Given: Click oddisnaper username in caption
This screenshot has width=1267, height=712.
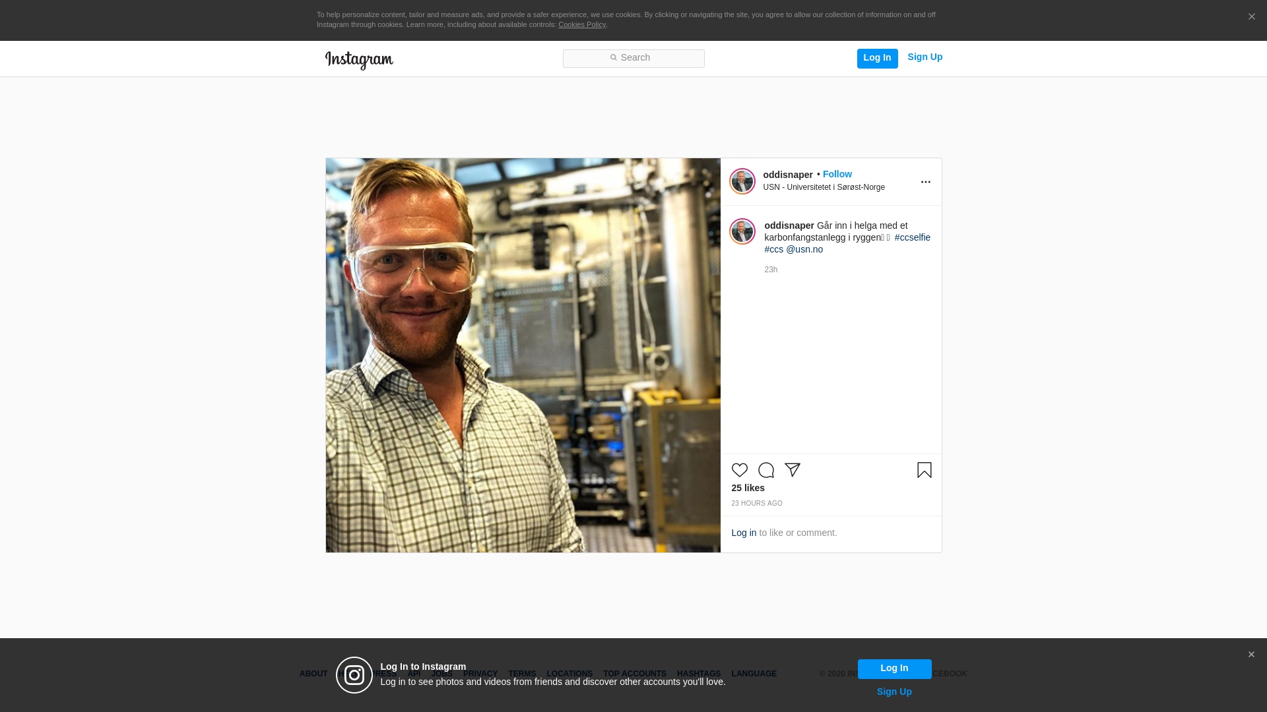Looking at the screenshot, I should coord(789,225).
